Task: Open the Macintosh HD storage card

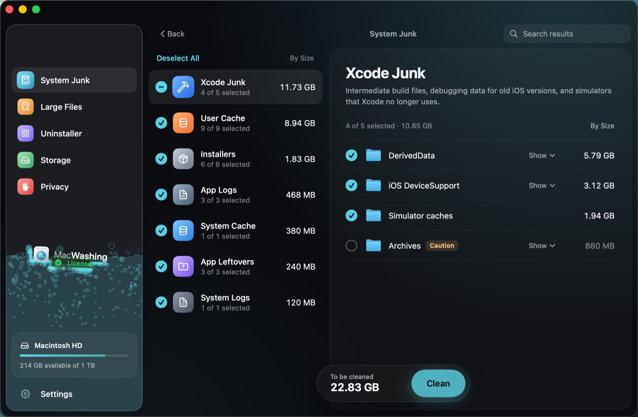Action: pos(74,355)
